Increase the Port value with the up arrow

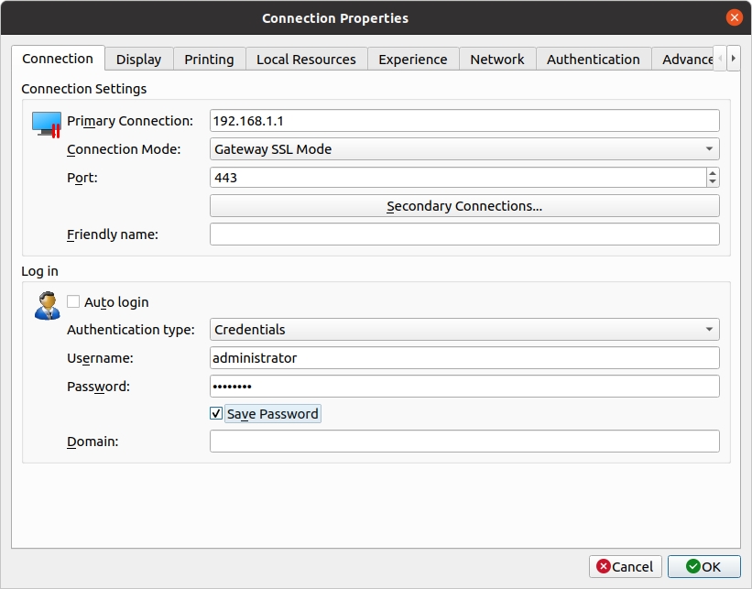pos(713,172)
